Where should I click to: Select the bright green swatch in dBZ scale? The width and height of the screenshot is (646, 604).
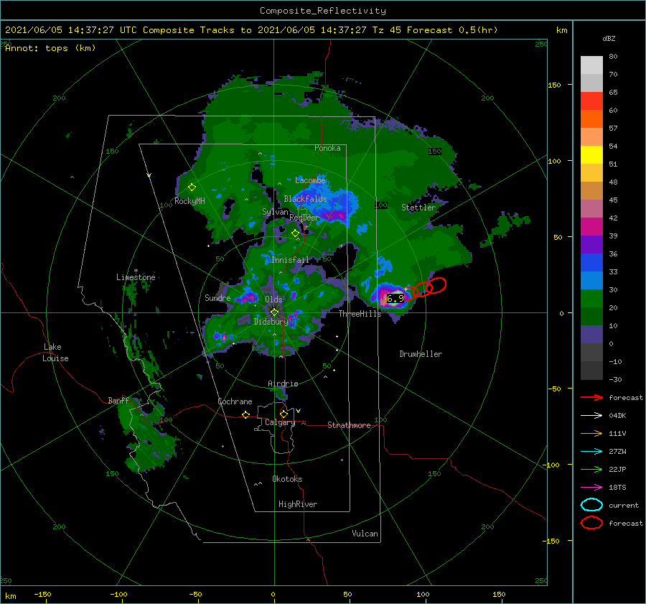(x=591, y=299)
